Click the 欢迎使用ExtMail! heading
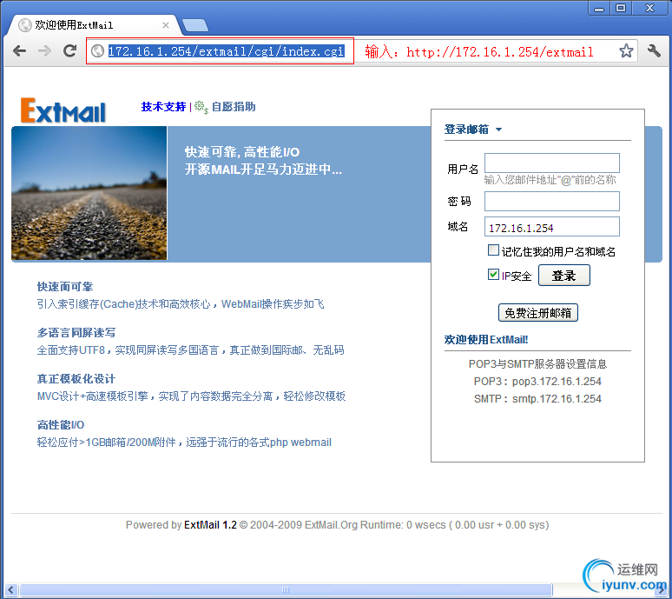Viewport: 672px width, 599px height. click(486, 340)
